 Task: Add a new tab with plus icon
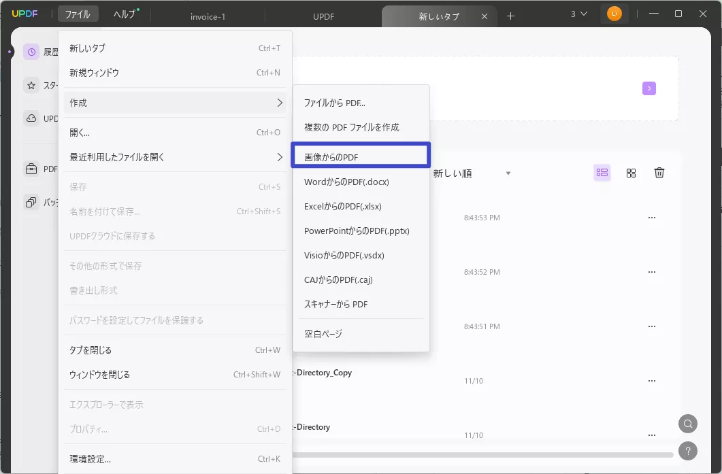click(510, 16)
